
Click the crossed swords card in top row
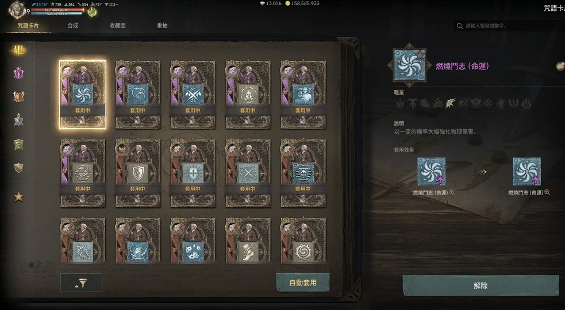tap(193, 94)
